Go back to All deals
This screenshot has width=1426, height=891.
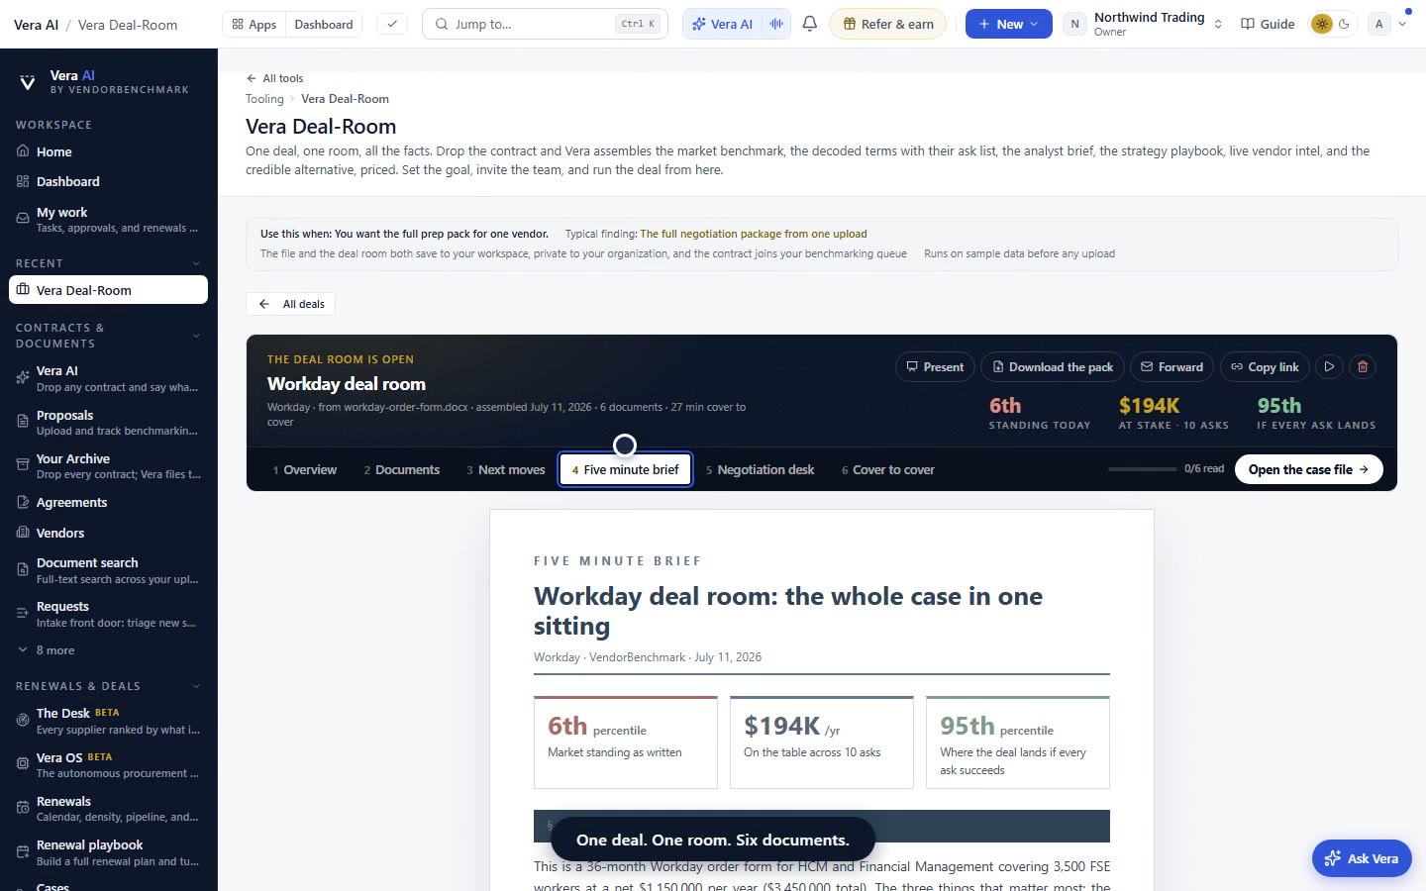click(291, 304)
